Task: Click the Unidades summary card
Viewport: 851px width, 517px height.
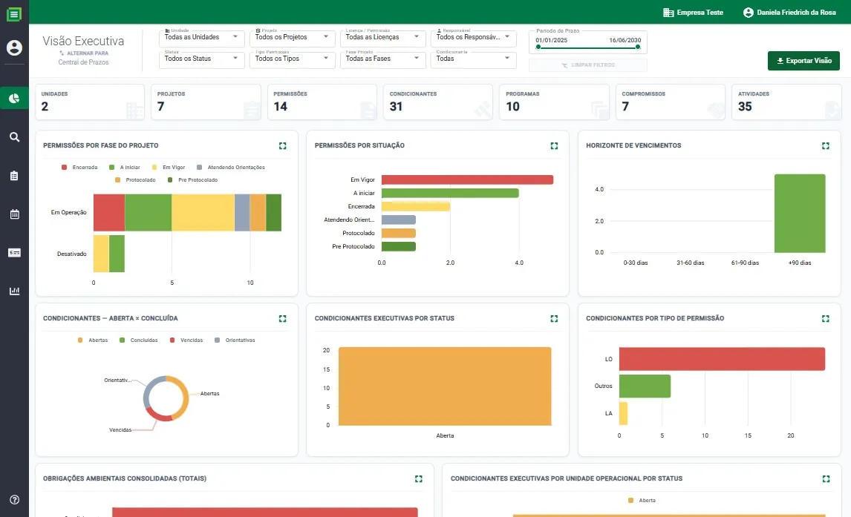Action: point(90,102)
